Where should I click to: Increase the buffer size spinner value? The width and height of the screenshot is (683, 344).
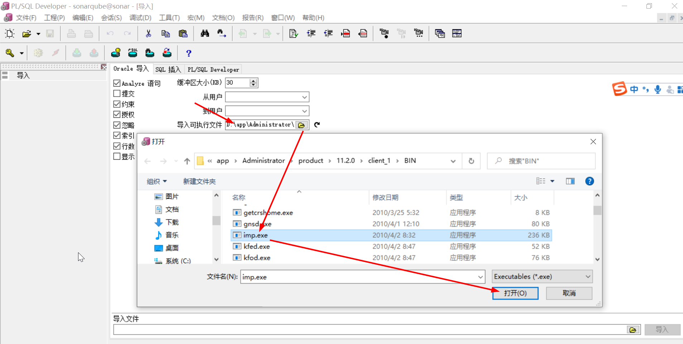(254, 81)
